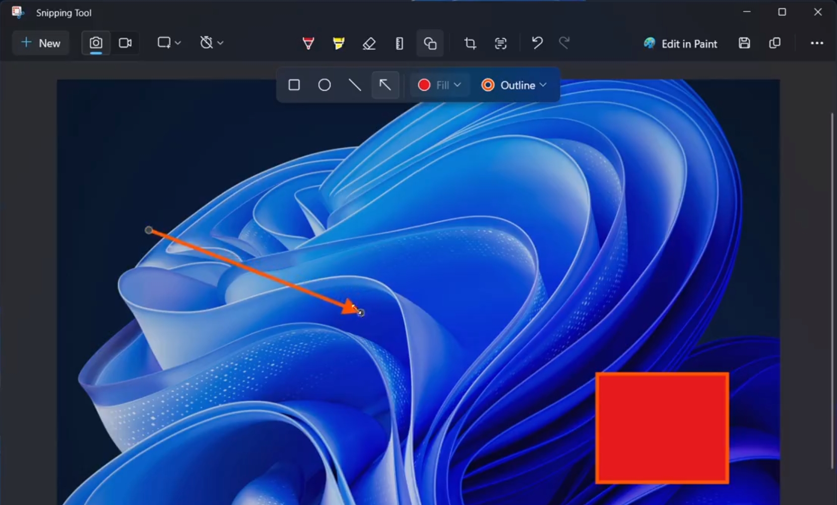This screenshot has width=837, height=505.
Task: Open the snipping mode rectangle dropdown
Action: (x=169, y=43)
